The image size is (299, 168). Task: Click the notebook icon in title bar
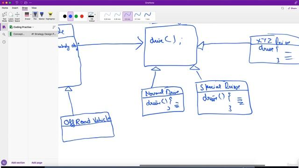click(26, 3)
